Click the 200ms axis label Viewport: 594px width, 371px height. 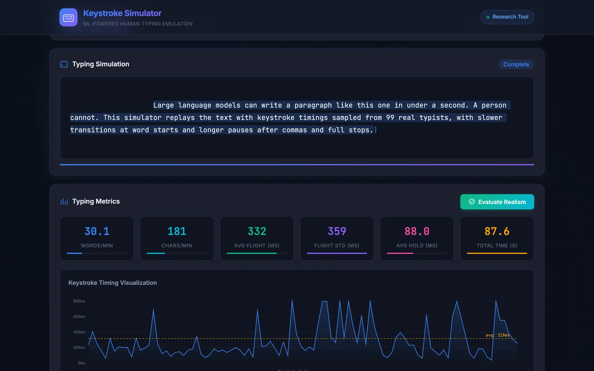pos(79,348)
